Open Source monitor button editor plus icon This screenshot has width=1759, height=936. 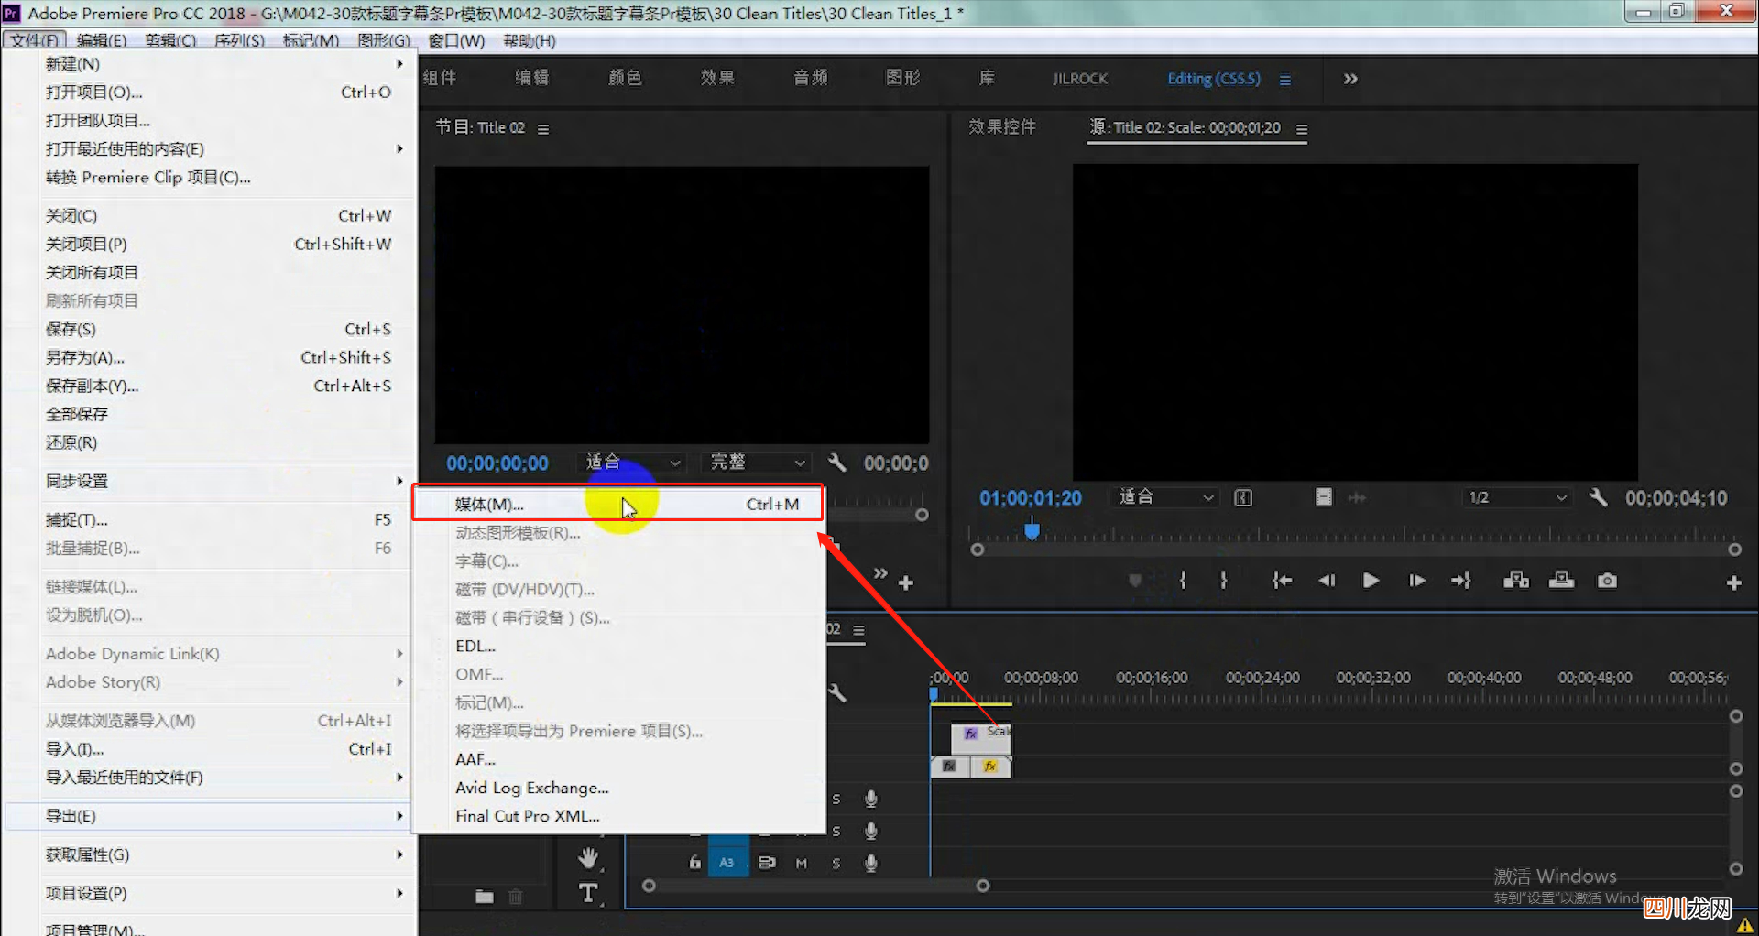click(x=1733, y=582)
